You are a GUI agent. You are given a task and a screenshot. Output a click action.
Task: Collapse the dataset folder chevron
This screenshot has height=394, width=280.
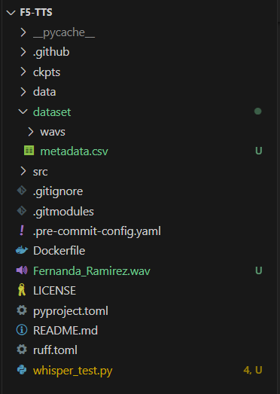(x=23, y=111)
